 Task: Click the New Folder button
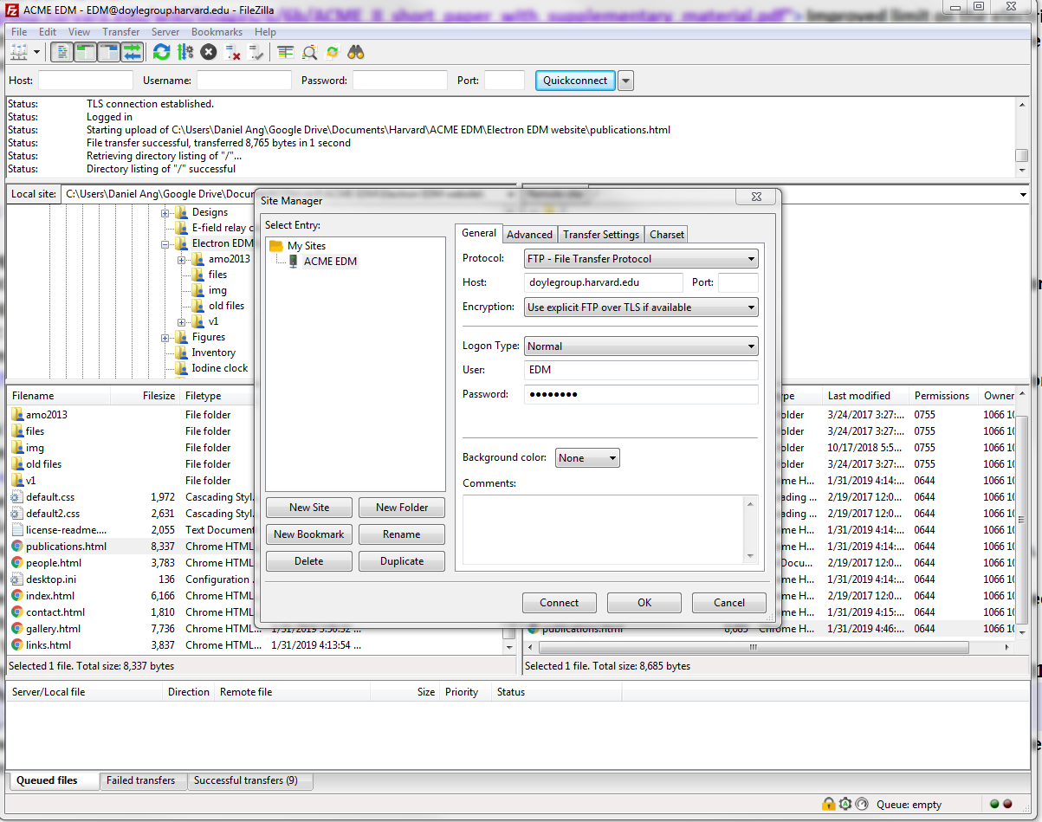pos(402,508)
